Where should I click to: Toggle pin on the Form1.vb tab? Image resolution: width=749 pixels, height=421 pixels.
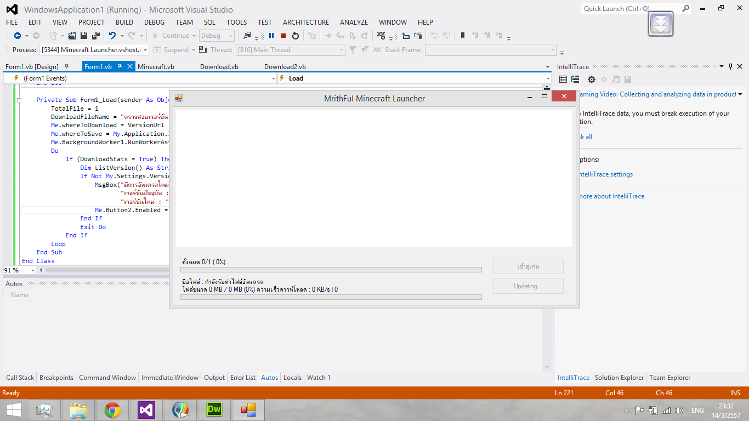pos(120,66)
